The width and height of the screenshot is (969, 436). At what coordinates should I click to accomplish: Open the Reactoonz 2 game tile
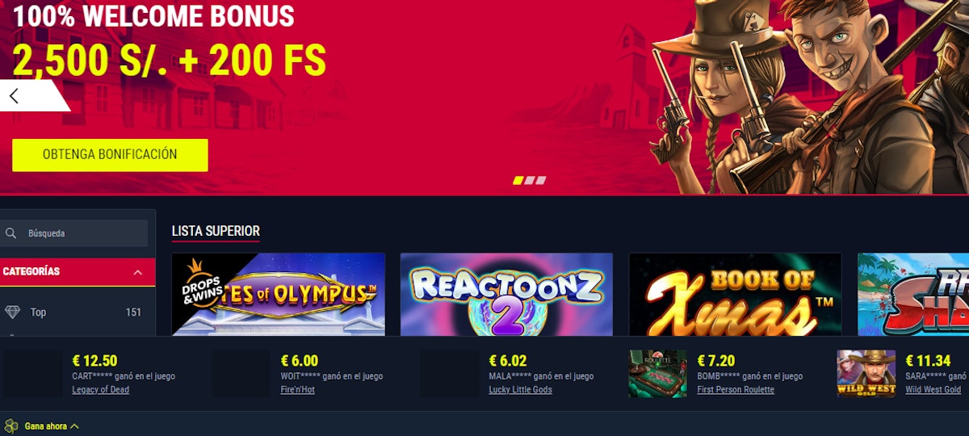coord(506,294)
